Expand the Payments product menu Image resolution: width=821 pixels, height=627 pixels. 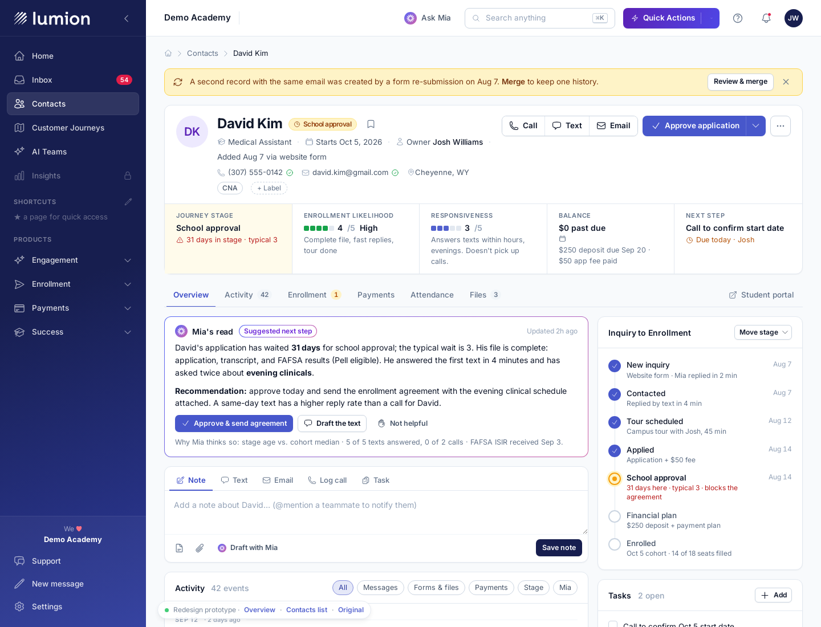coord(73,308)
